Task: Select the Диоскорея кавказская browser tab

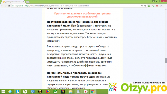Action: 13,2
